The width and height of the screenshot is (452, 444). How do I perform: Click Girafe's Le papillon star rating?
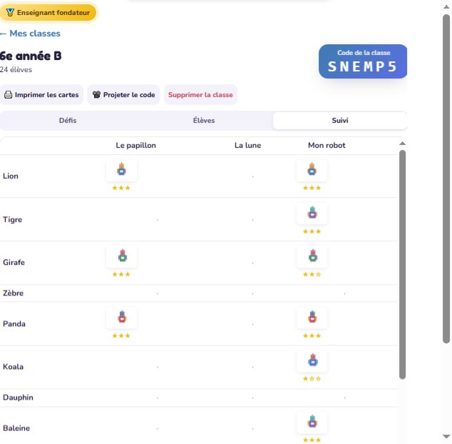click(x=121, y=274)
